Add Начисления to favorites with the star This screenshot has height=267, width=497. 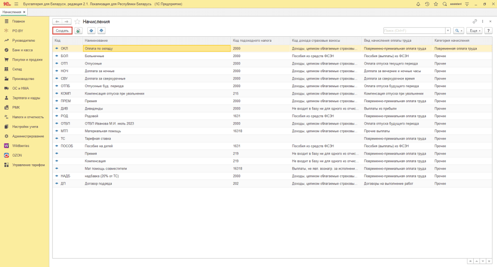(77, 22)
